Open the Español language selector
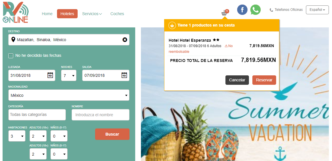 tap(317, 10)
